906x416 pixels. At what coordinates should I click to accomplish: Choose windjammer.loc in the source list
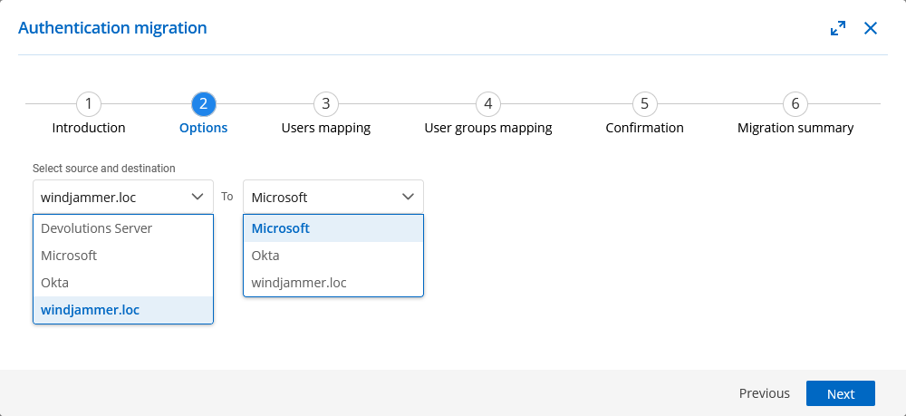123,310
